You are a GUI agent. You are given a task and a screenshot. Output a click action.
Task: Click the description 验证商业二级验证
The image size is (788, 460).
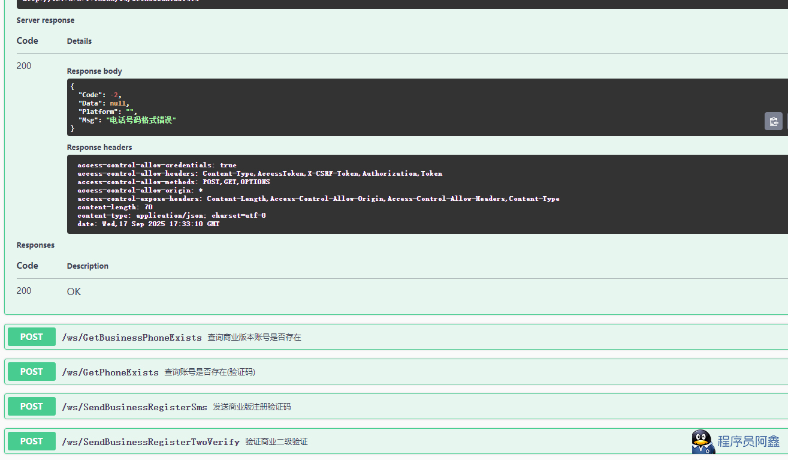[276, 442]
